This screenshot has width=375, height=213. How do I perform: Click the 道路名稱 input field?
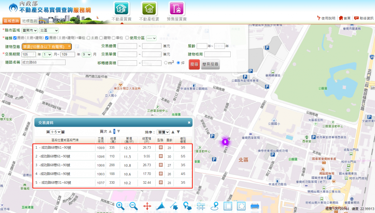click(x=43, y=62)
